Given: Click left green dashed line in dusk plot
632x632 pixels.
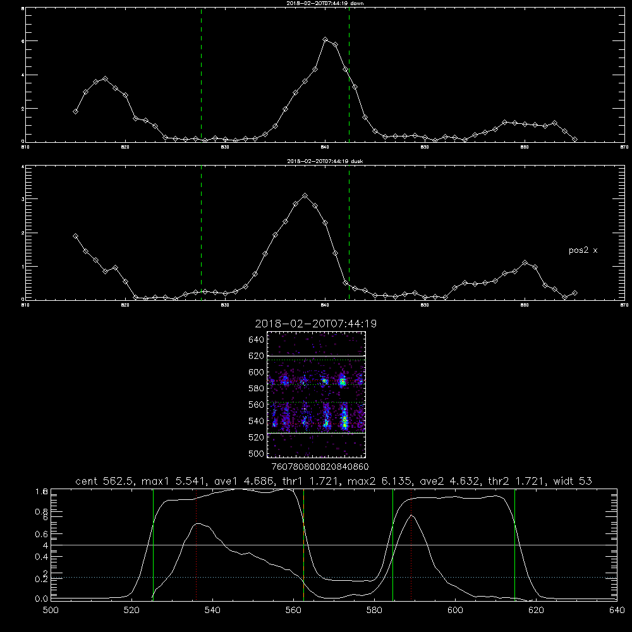Looking at the screenshot, I should pyautogui.click(x=201, y=233).
